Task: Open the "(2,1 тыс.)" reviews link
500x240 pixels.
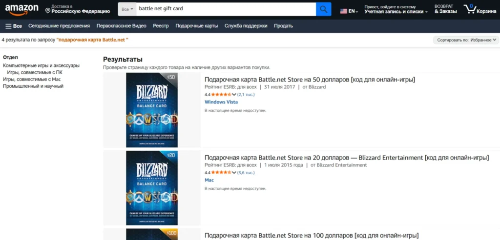Action: pos(246,95)
